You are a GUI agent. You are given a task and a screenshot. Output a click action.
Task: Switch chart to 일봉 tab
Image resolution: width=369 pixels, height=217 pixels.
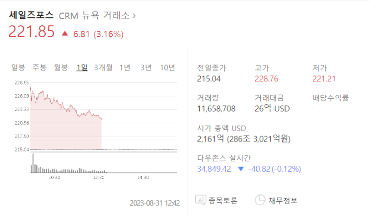[x=18, y=68]
